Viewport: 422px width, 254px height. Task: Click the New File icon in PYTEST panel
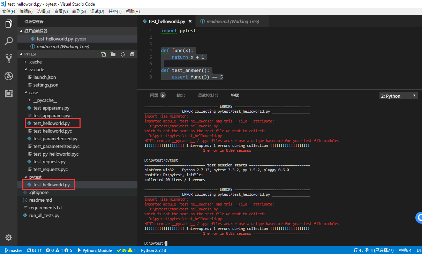click(x=103, y=54)
